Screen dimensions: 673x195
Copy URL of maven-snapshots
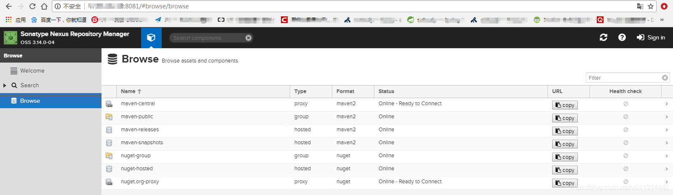(565, 144)
